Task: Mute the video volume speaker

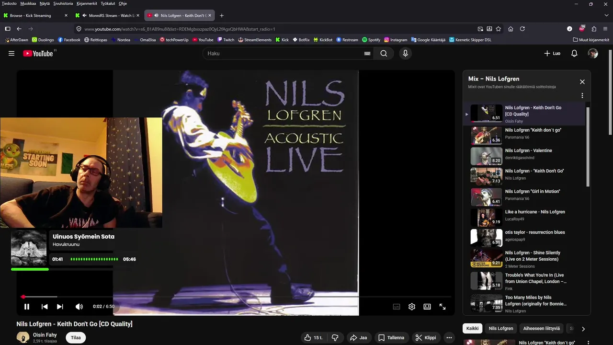Action: coord(79,307)
